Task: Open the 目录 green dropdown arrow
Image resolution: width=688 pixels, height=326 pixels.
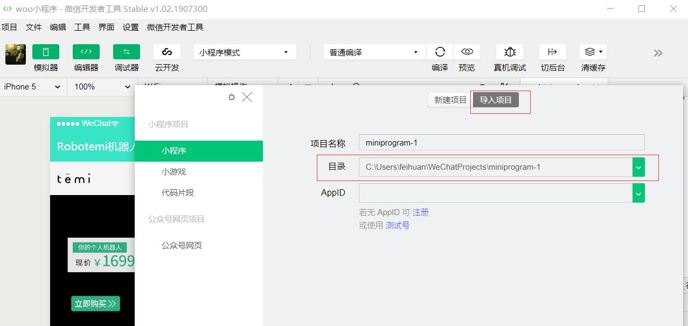Action: pyautogui.click(x=638, y=167)
